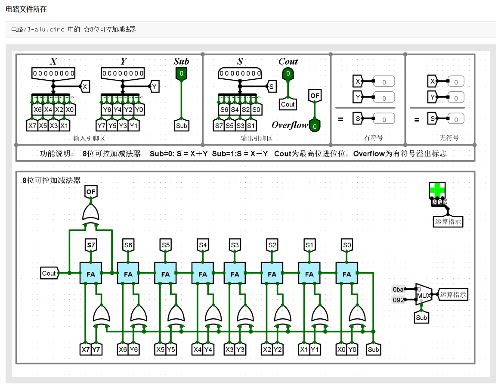Select the XOR gate above the Y2 tunnel
Viewport: 501px width, 389px height.
(x=282, y=315)
